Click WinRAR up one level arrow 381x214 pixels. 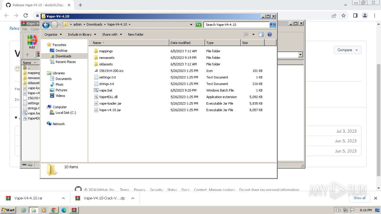click(x=27, y=55)
